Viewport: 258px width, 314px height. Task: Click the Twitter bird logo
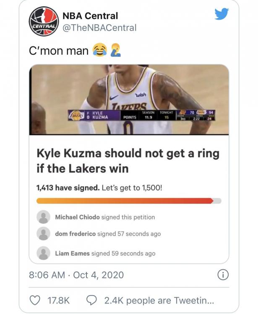pos(222,15)
